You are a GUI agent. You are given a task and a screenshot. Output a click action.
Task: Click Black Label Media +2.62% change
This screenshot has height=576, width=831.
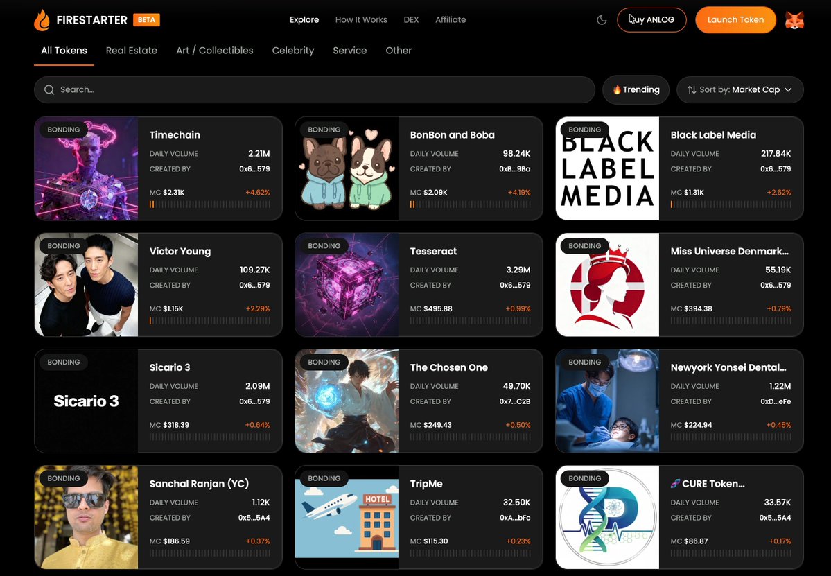pos(778,193)
